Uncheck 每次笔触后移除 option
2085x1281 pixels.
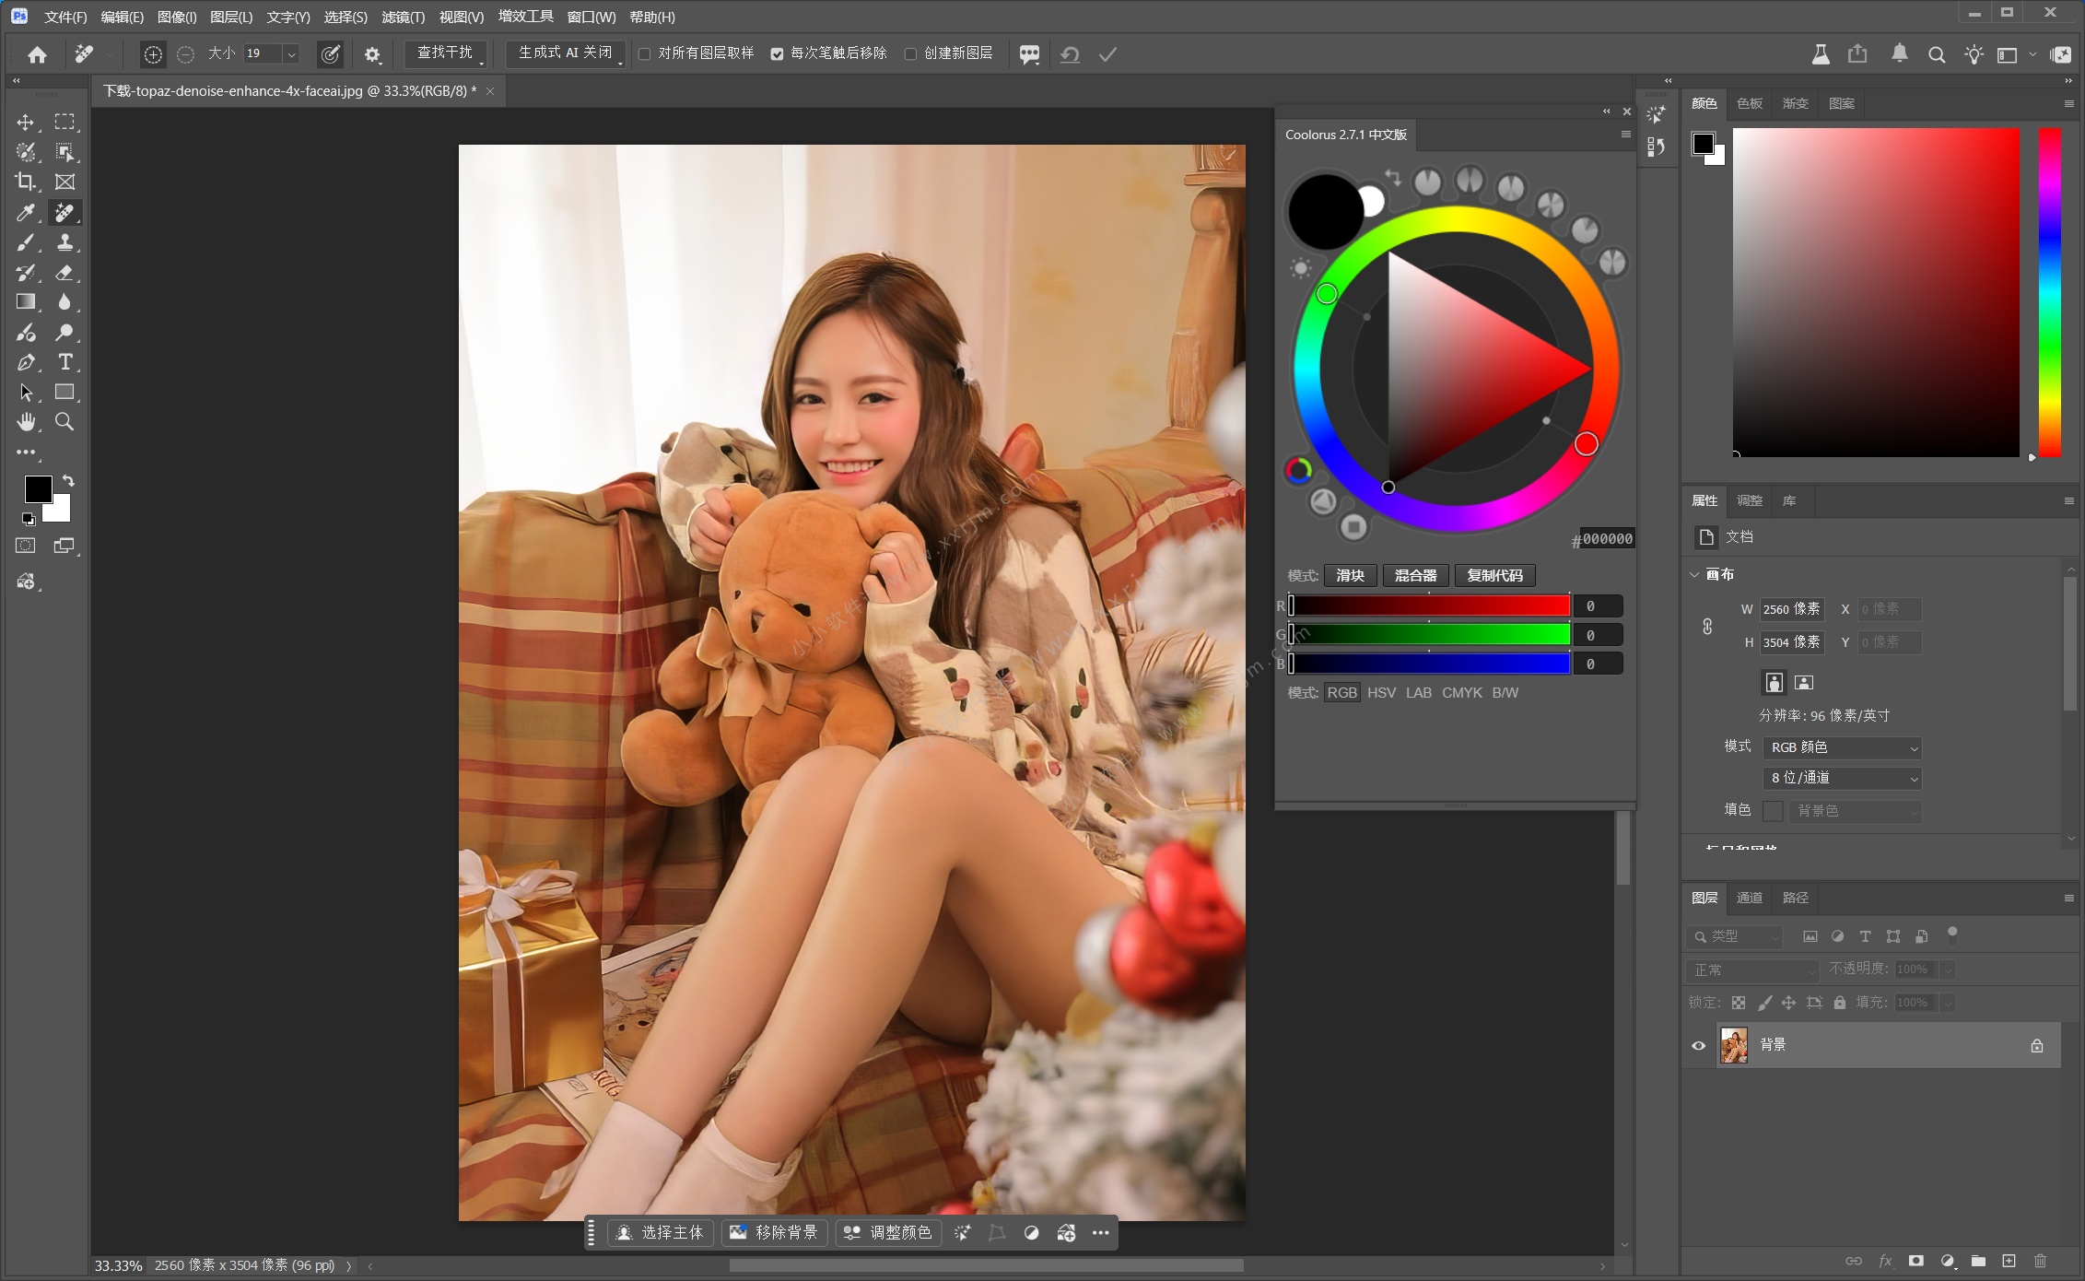777,54
